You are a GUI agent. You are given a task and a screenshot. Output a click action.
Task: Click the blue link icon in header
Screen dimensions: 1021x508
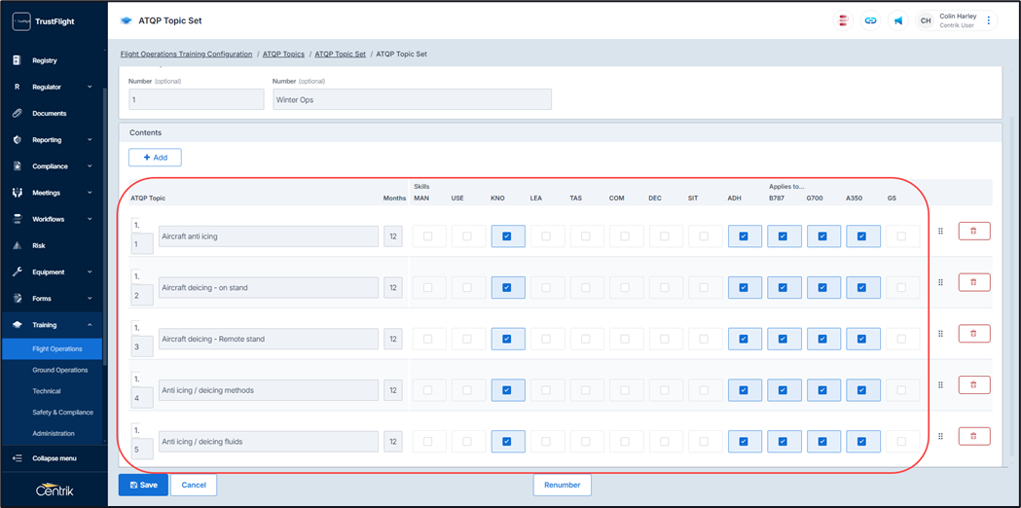[870, 20]
